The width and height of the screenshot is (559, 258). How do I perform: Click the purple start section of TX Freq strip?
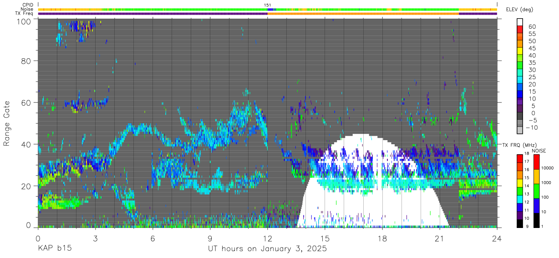(152, 14)
